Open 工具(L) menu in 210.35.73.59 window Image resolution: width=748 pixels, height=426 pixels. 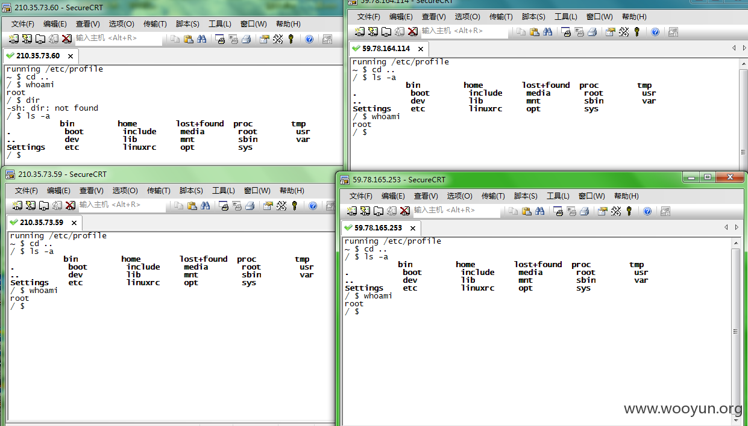(x=224, y=191)
